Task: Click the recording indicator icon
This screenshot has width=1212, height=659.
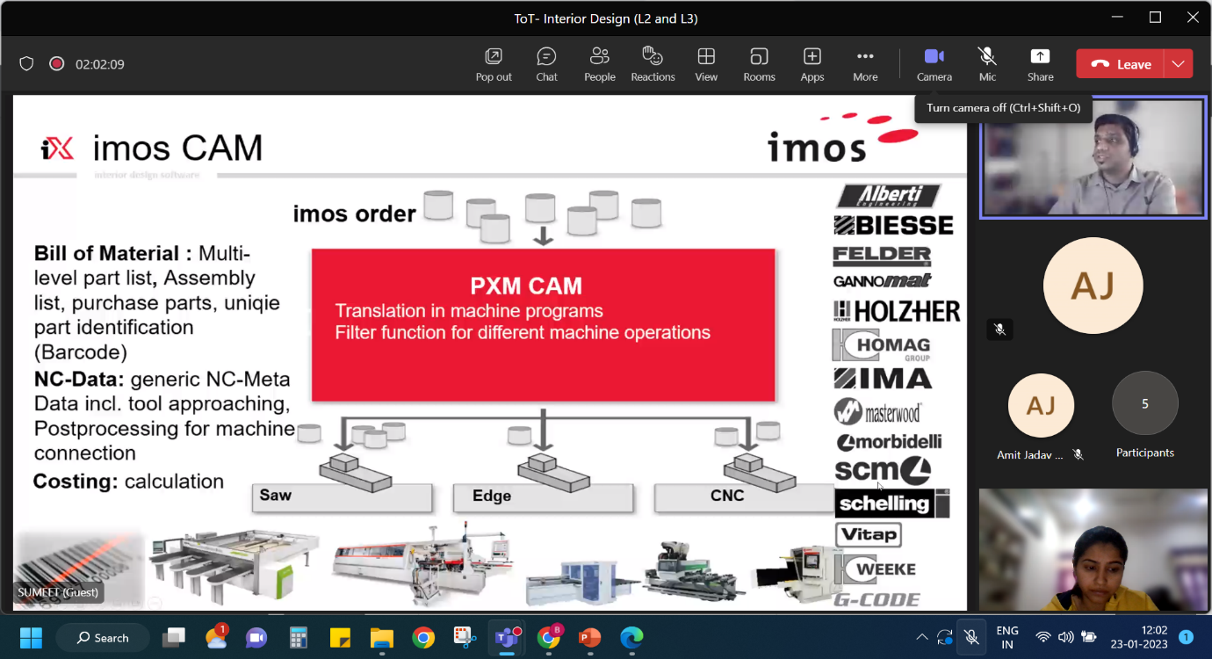Action: [x=56, y=64]
